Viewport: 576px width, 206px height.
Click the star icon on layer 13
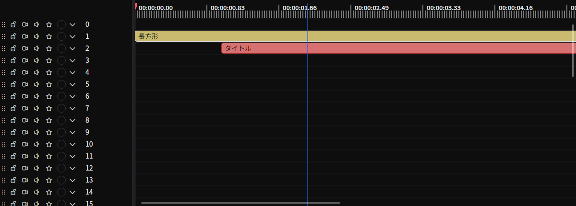(48, 180)
